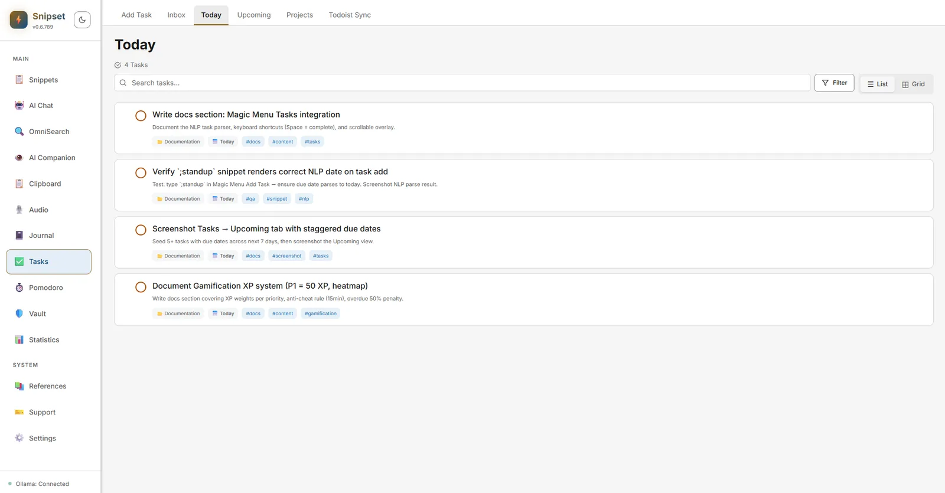The width and height of the screenshot is (945, 493).
Task: Go to Clipboard in sidebar
Action: pyautogui.click(x=48, y=184)
